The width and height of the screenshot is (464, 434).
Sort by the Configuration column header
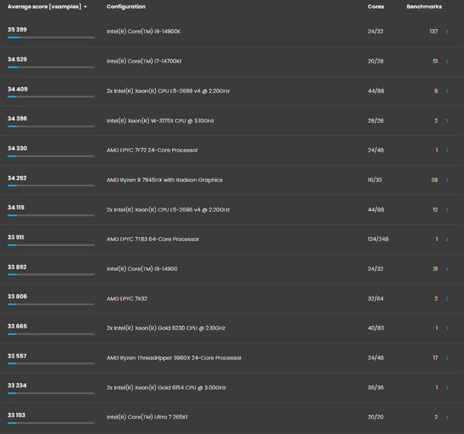click(126, 7)
